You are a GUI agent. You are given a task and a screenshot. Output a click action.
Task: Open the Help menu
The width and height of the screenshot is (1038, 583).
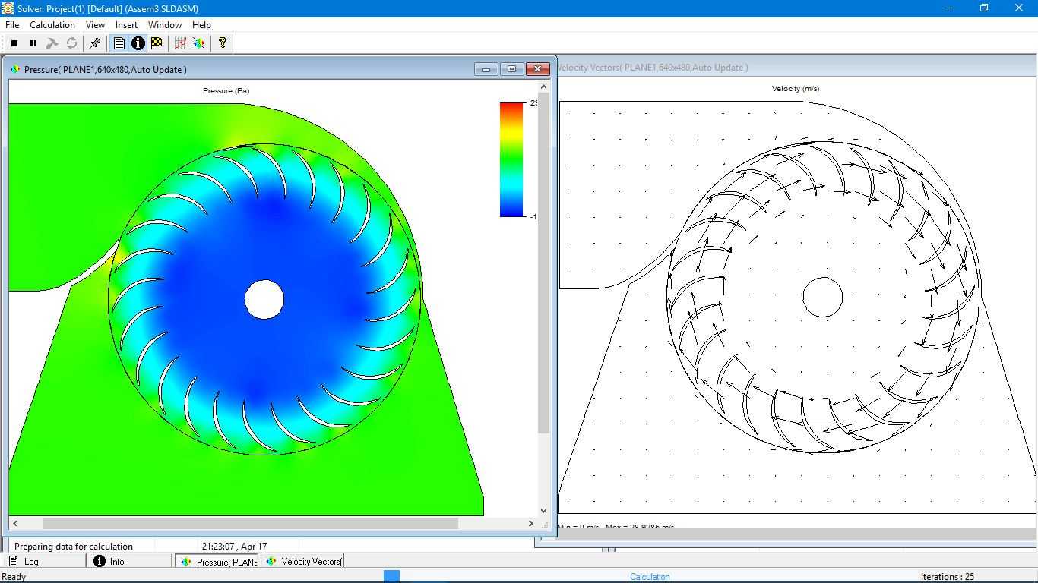tap(201, 25)
